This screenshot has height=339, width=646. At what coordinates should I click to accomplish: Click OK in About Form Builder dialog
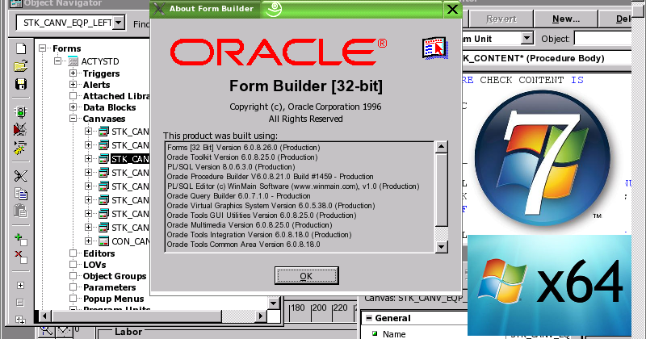coord(307,275)
